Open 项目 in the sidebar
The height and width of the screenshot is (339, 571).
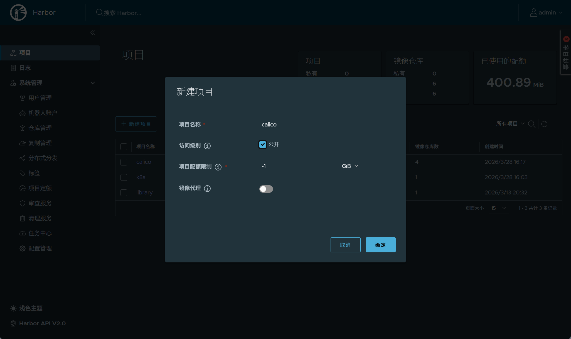pos(50,53)
